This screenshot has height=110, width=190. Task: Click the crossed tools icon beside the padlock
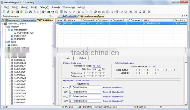click(x=144, y=12)
